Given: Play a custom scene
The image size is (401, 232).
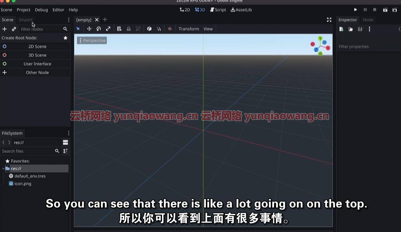Looking at the screenshot, I should pyautogui.click(x=395, y=10).
